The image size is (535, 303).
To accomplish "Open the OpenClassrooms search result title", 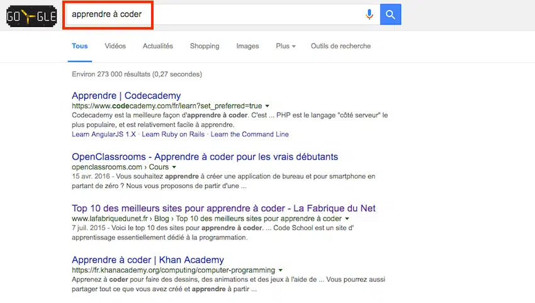I will tap(205, 157).
